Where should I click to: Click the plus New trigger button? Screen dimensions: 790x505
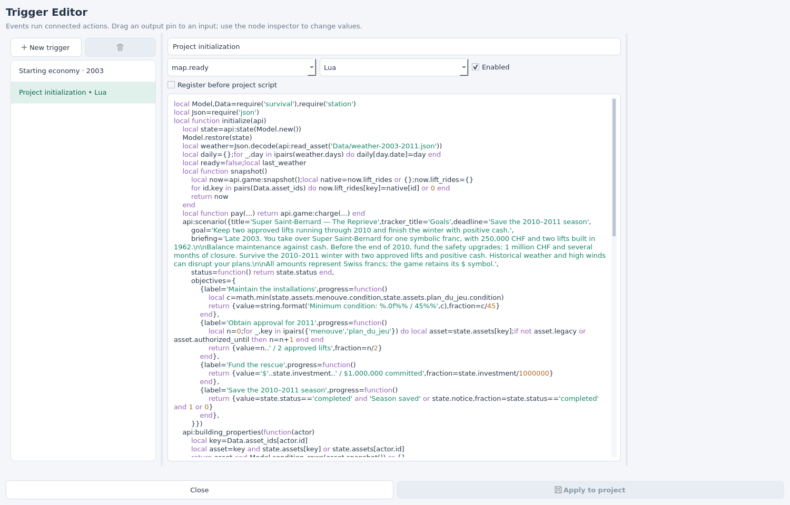pyautogui.click(x=46, y=47)
